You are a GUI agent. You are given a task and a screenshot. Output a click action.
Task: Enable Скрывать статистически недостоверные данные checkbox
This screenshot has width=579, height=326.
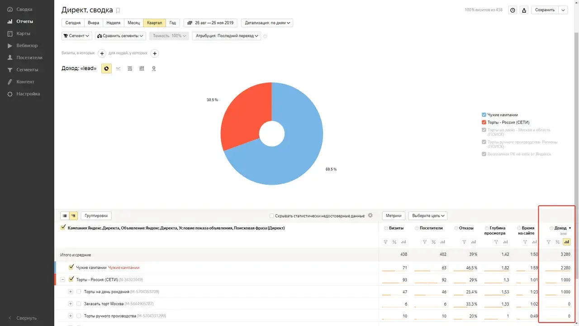coord(271,216)
